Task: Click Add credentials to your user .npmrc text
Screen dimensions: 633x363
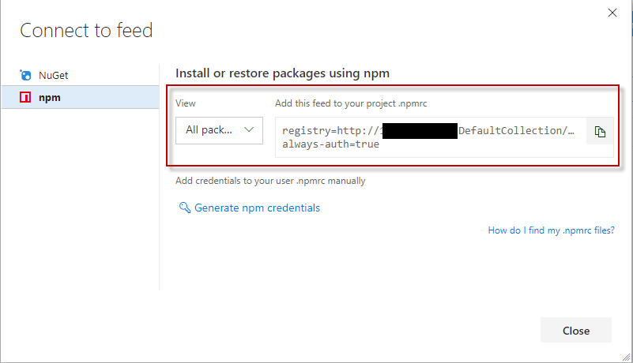Action: (270, 181)
